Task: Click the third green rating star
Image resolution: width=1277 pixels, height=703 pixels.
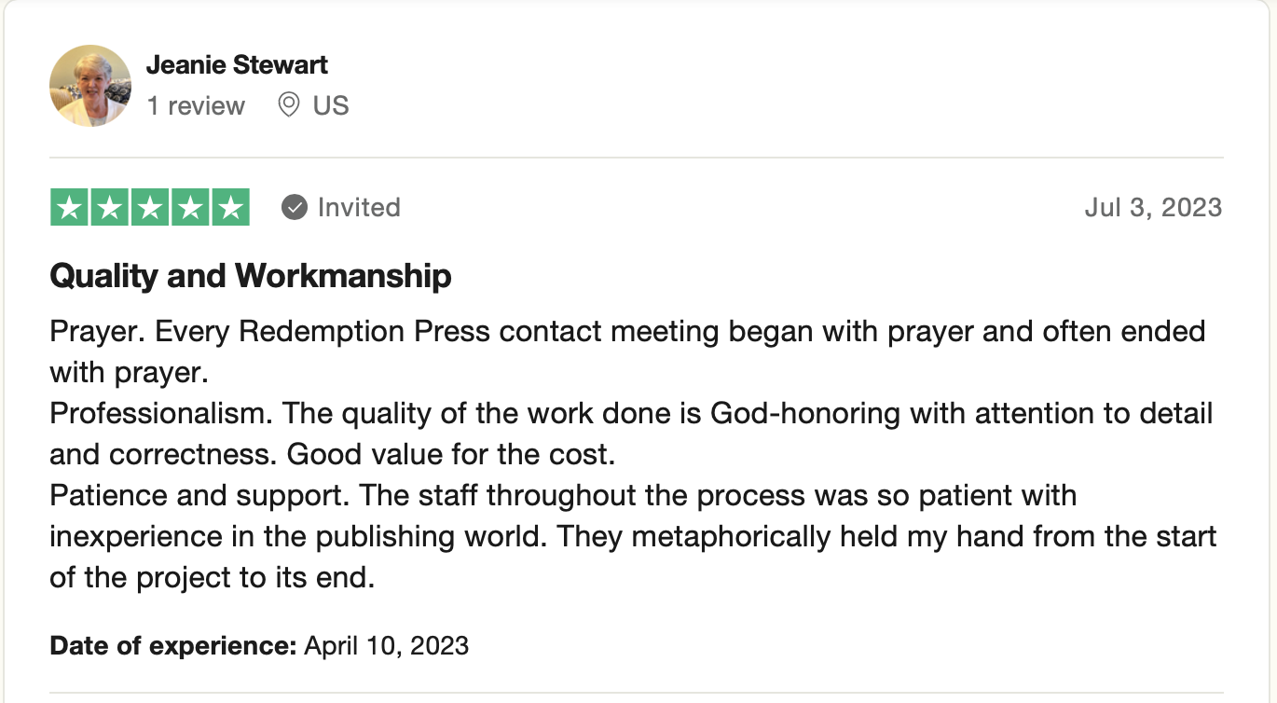Action: coord(150,207)
